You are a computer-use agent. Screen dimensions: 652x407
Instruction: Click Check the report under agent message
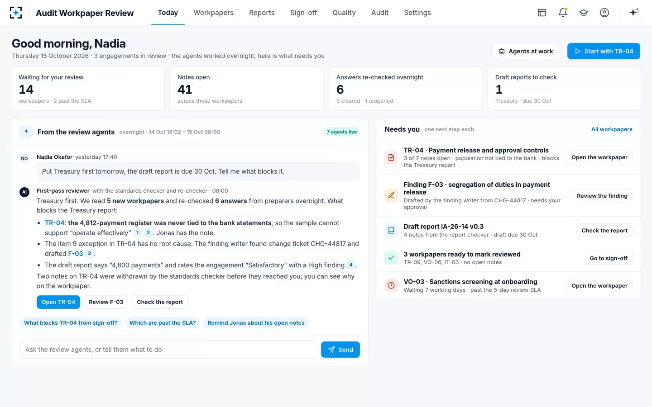click(160, 302)
